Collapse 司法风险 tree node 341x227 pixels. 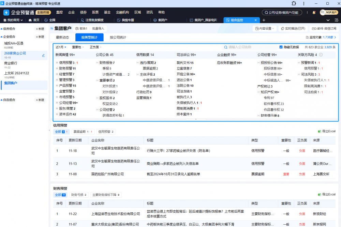[299, 74]
